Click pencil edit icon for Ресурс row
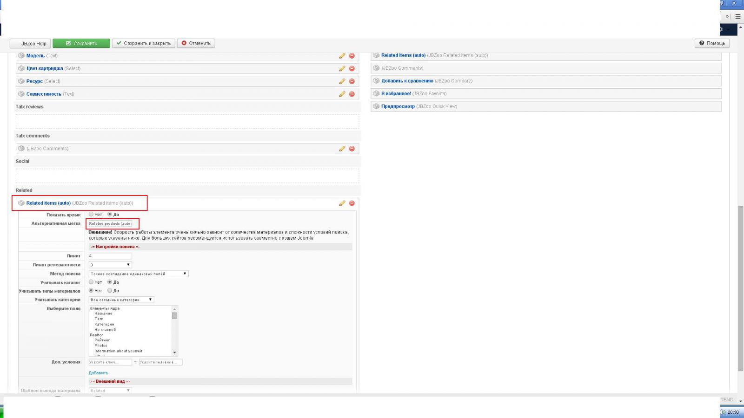The height and width of the screenshot is (418, 744). click(342, 81)
